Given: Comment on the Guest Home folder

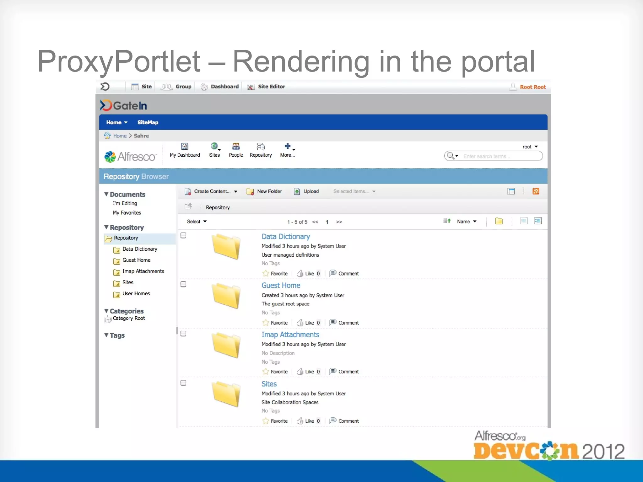Looking at the screenshot, I should [x=344, y=323].
